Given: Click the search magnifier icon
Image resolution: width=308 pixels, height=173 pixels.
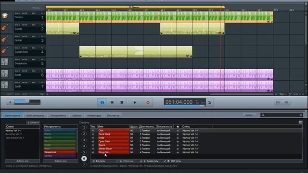Looking at the screenshot, I should (x=263, y=115).
